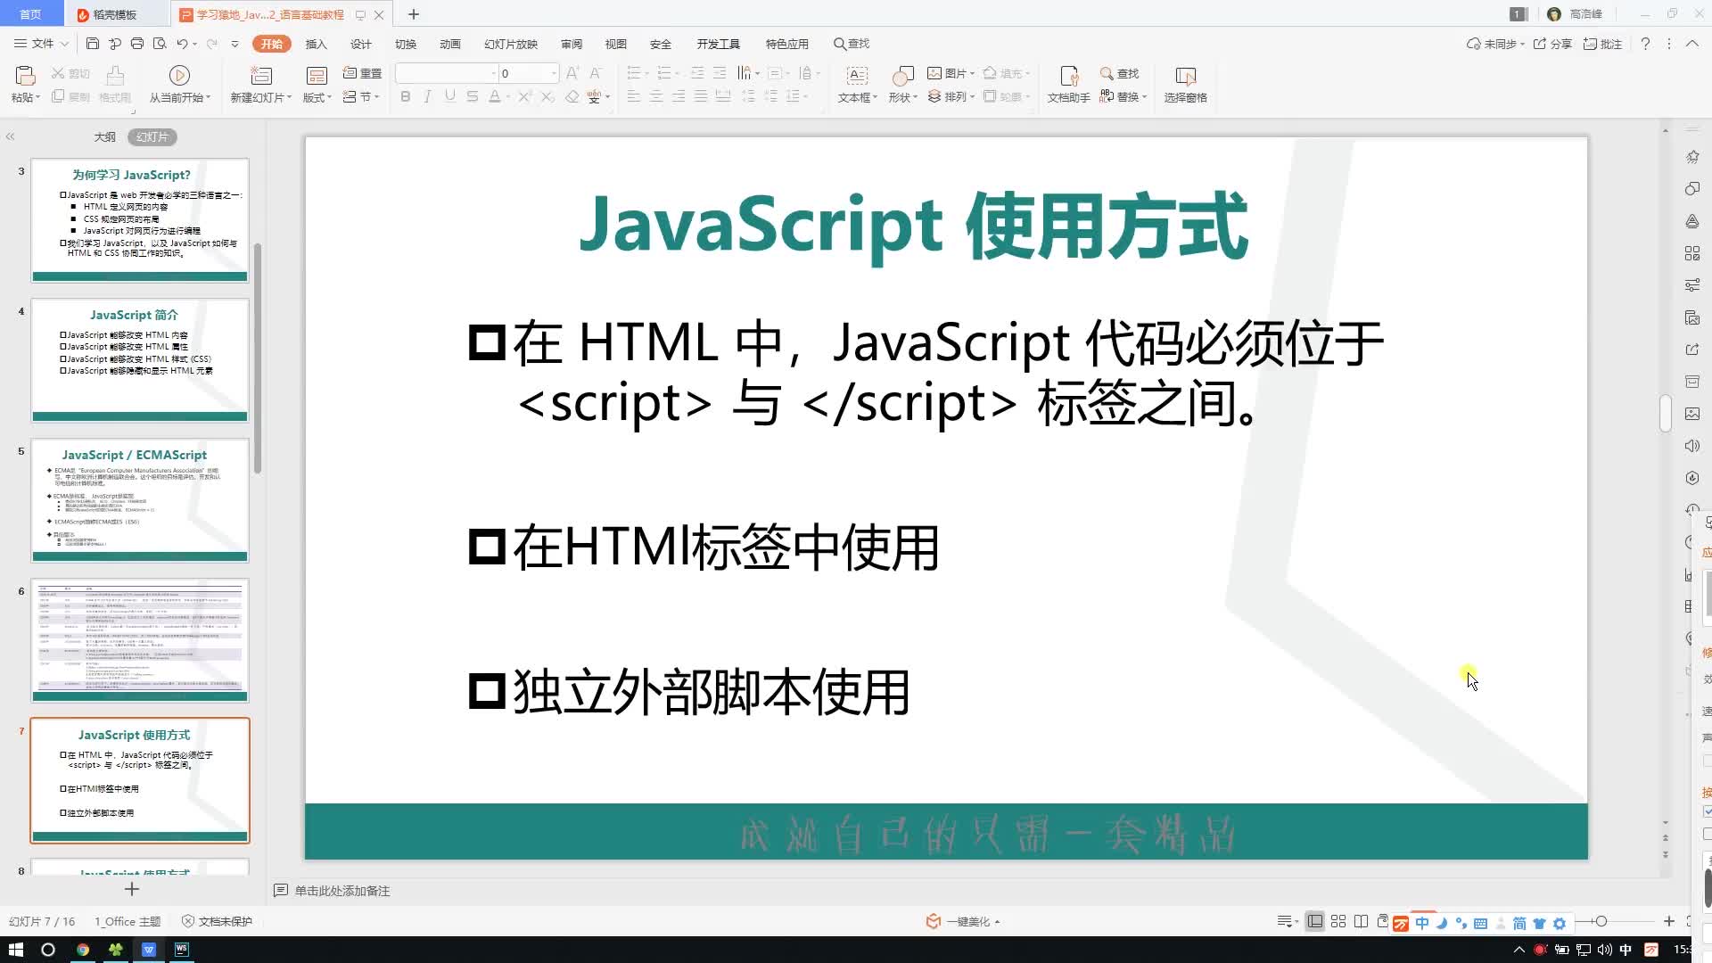Click the clear formatting eraser icon
The image size is (1712, 963).
point(572,96)
